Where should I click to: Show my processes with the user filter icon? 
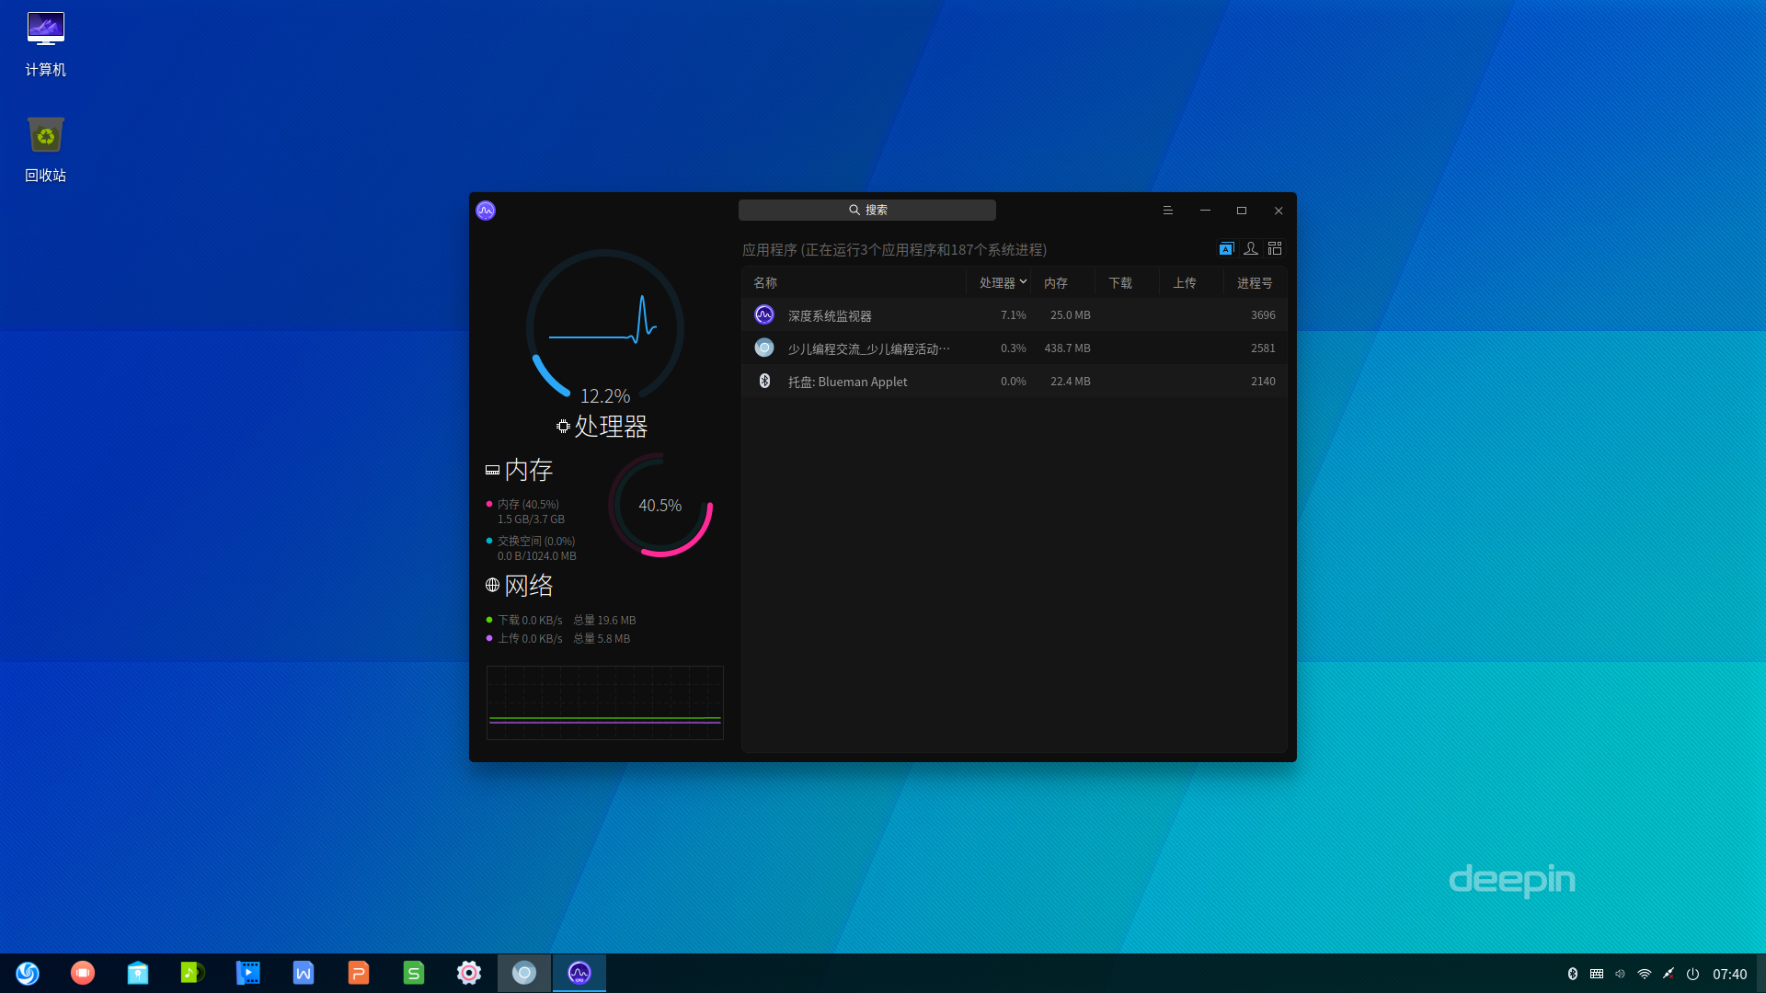click(1251, 249)
